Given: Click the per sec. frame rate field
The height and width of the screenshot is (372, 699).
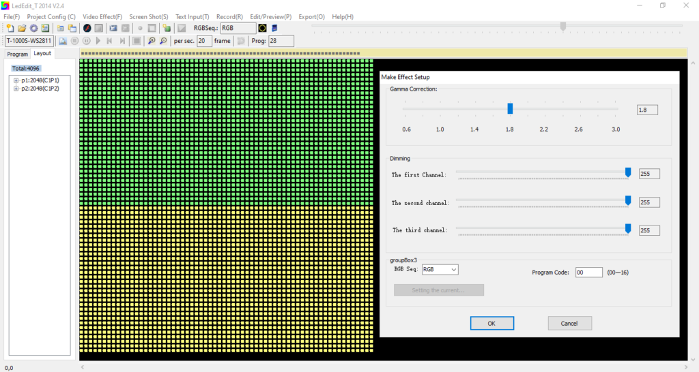Looking at the screenshot, I should (x=204, y=41).
